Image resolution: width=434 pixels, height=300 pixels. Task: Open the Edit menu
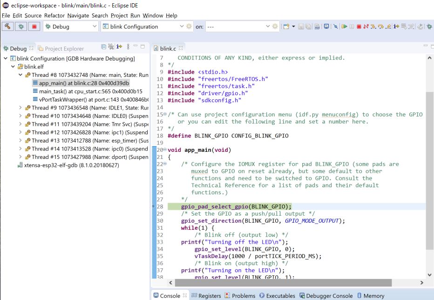click(17, 15)
